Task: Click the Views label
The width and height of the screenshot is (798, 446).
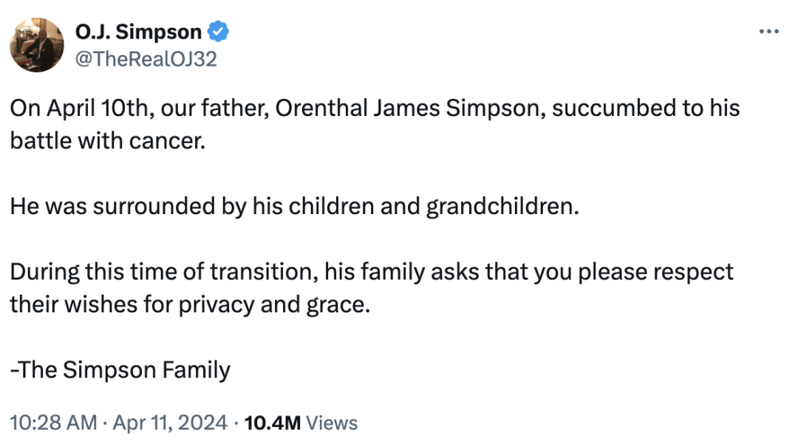Action: click(332, 423)
